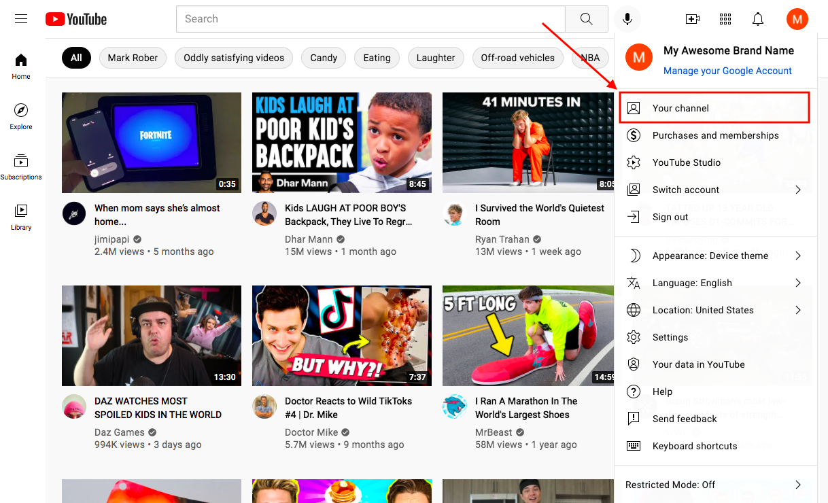
Task: Open DAZ WATCHES MOST SPOILED KIDS title
Action: pos(158,408)
